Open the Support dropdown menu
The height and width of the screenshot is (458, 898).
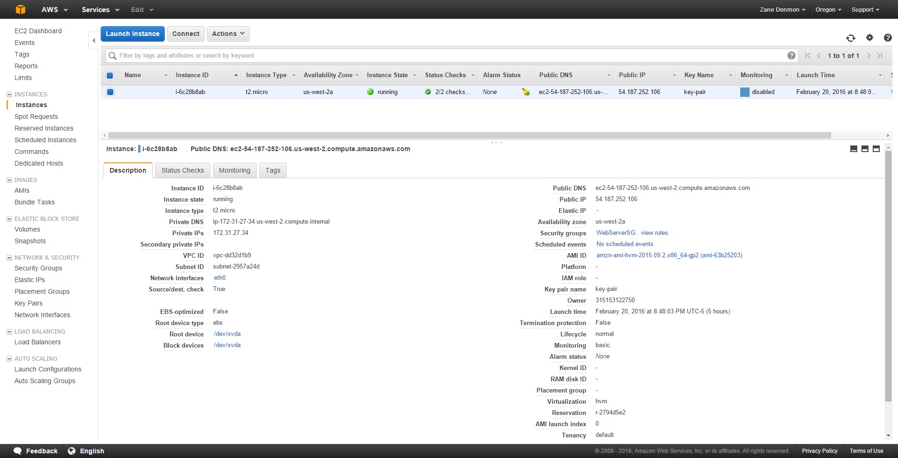865,9
